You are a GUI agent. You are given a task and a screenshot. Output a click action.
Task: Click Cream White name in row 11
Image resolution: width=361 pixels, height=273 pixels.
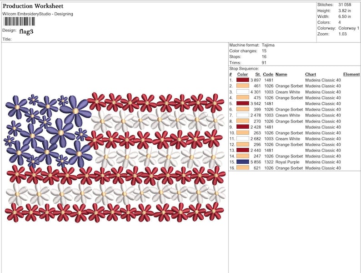288,138
